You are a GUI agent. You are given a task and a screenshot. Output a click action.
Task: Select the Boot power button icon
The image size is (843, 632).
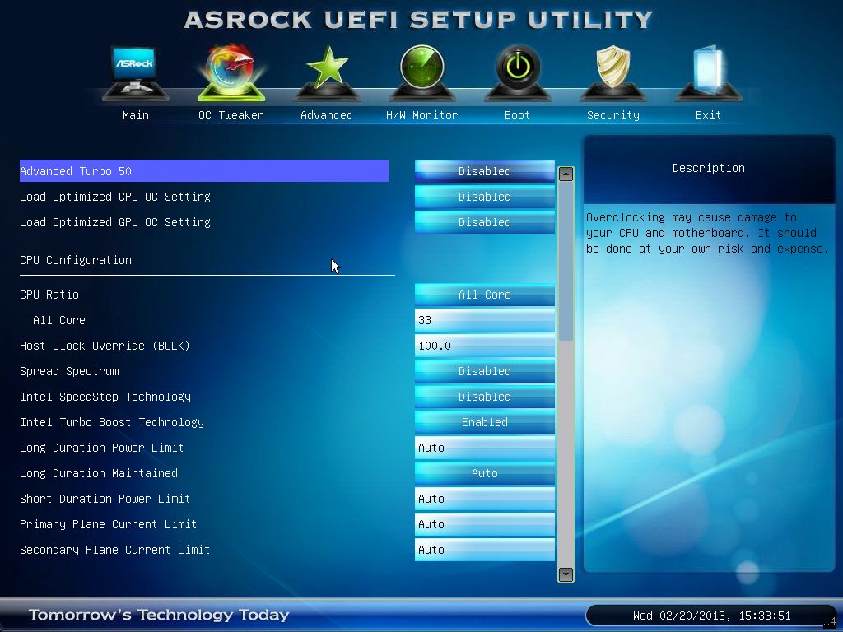click(x=517, y=72)
